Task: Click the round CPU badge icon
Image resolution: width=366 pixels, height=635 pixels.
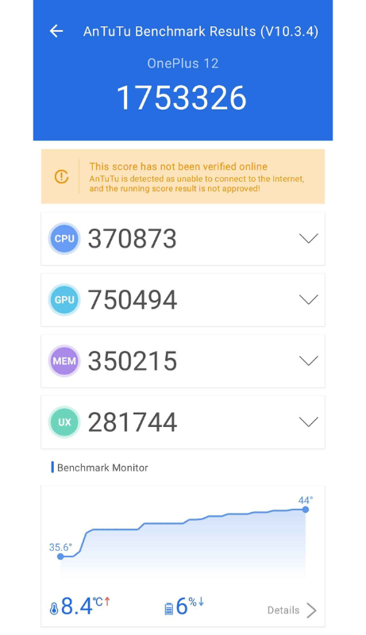Action: click(x=64, y=239)
